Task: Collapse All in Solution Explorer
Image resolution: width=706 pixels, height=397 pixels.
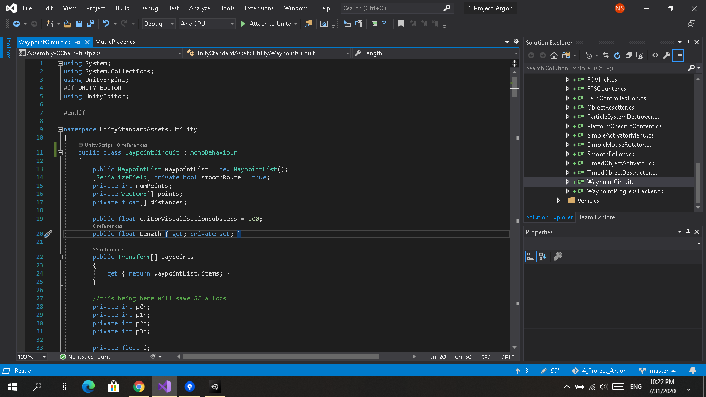Action: tap(628, 55)
